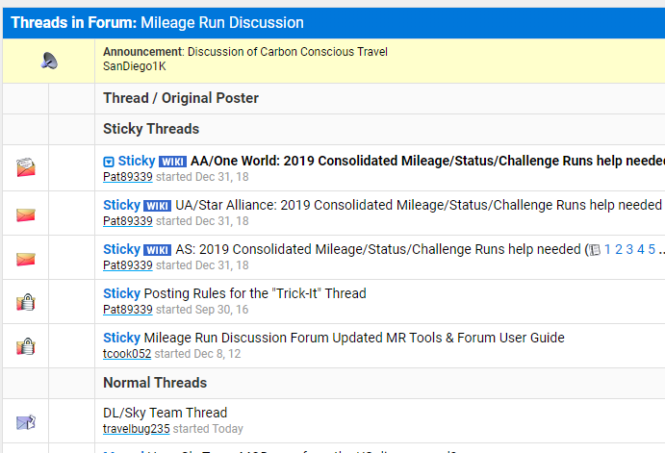Click the AS thread envelope icon
Screen dimensions: 665x453
(x=26, y=259)
